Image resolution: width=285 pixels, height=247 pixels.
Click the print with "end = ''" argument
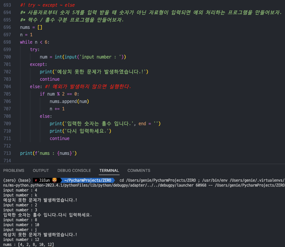point(105,124)
